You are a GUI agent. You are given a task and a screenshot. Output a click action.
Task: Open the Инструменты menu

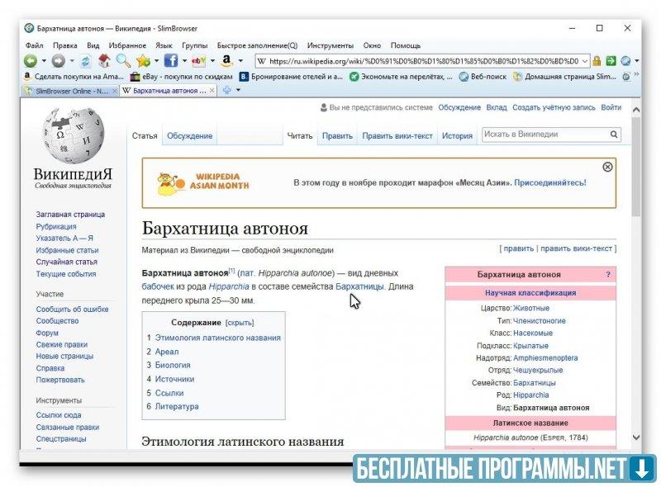click(330, 45)
